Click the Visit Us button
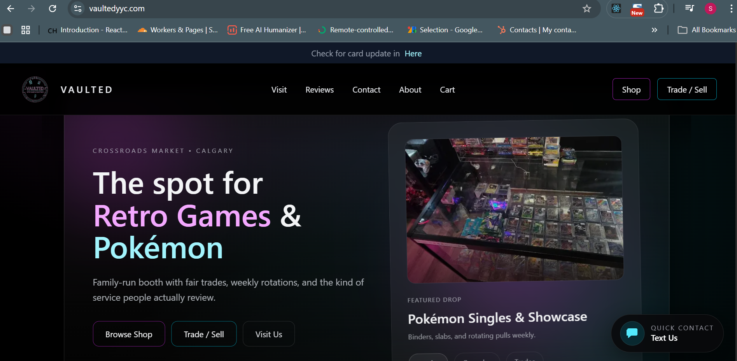Screen dimensions: 737x361 tap(269, 334)
